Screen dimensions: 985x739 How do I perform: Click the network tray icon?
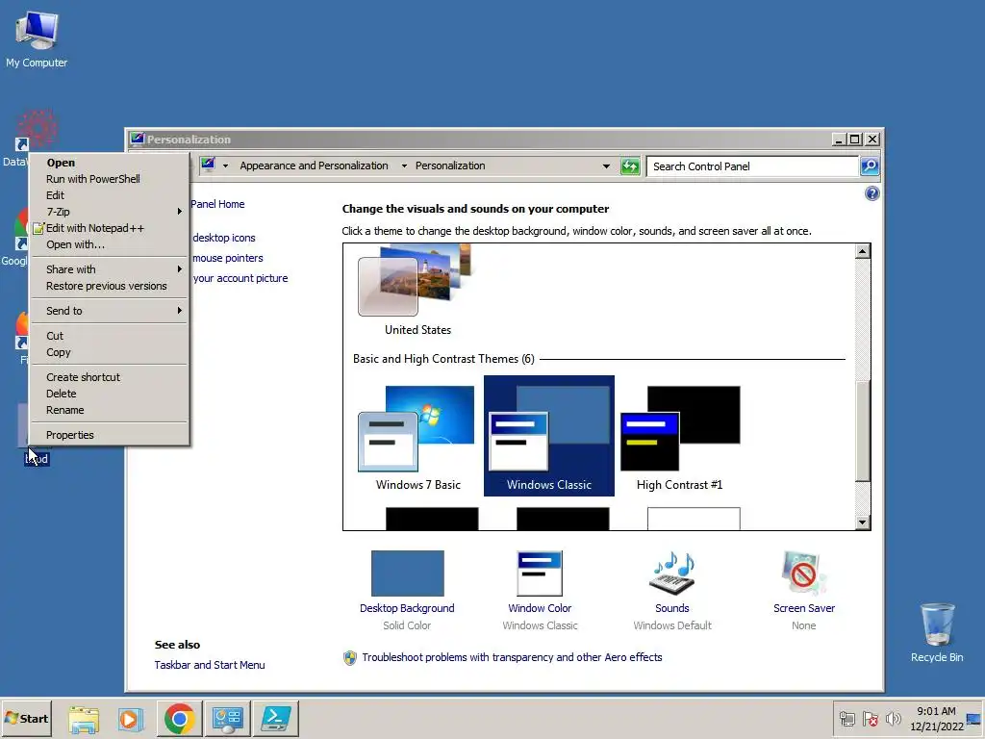[846, 718]
